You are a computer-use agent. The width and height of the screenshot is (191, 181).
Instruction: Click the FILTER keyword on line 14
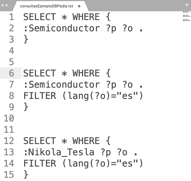click(40, 163)
